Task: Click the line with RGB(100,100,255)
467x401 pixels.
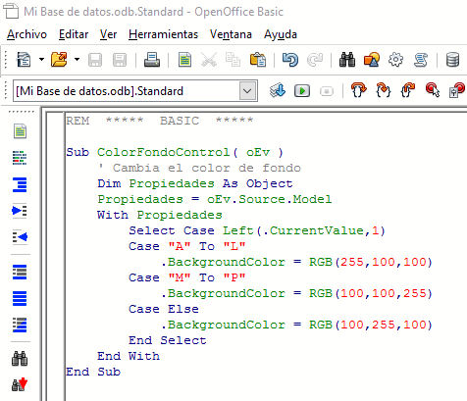Action: coord(296,293)
